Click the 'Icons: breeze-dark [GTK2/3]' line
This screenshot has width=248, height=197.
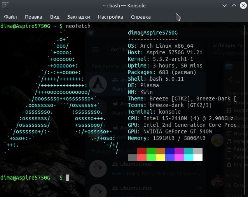(169, 105)
